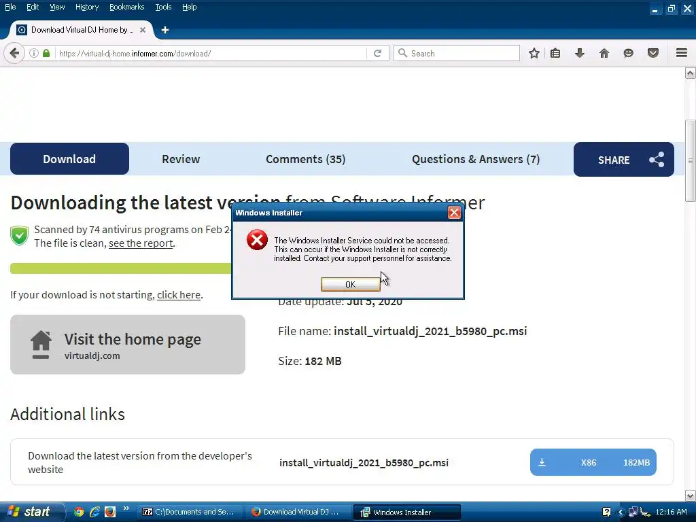Click the 12:16 AM clock
696x522 pixels.
click(x=671, y=512)
